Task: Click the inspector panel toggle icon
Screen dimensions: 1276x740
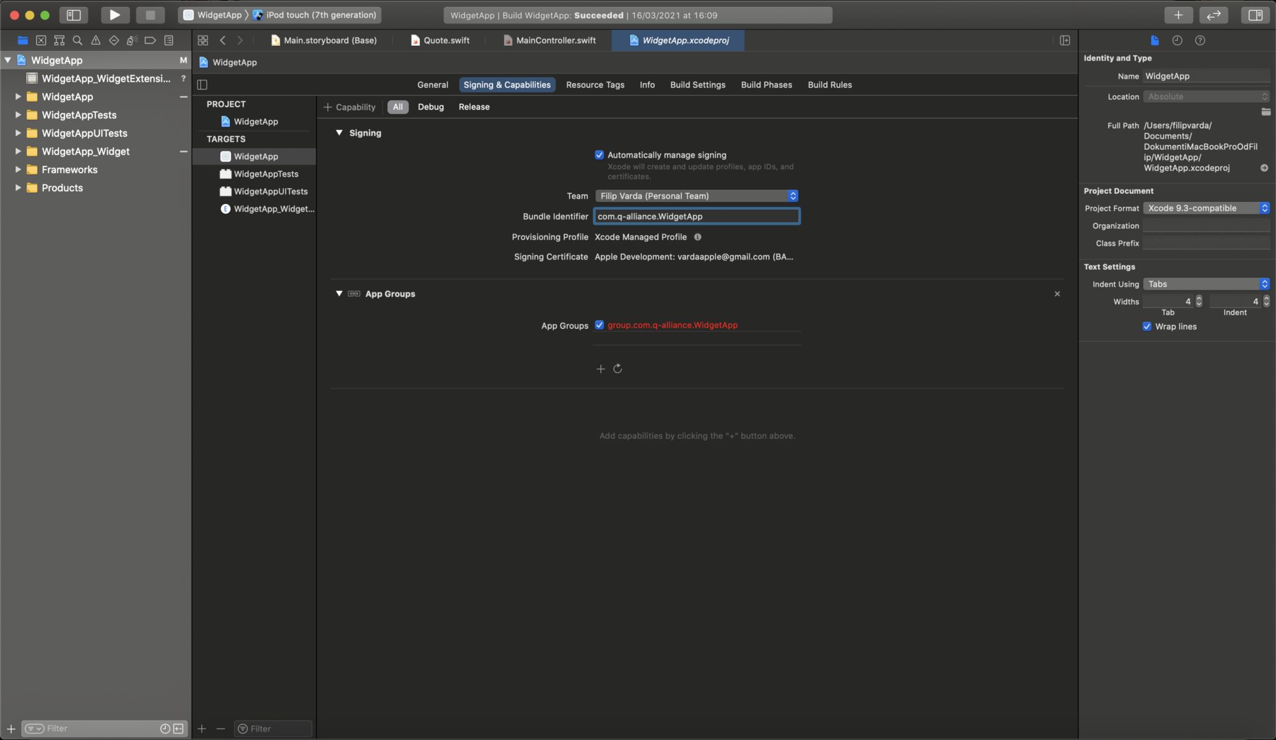Action: coord(1256,16)
